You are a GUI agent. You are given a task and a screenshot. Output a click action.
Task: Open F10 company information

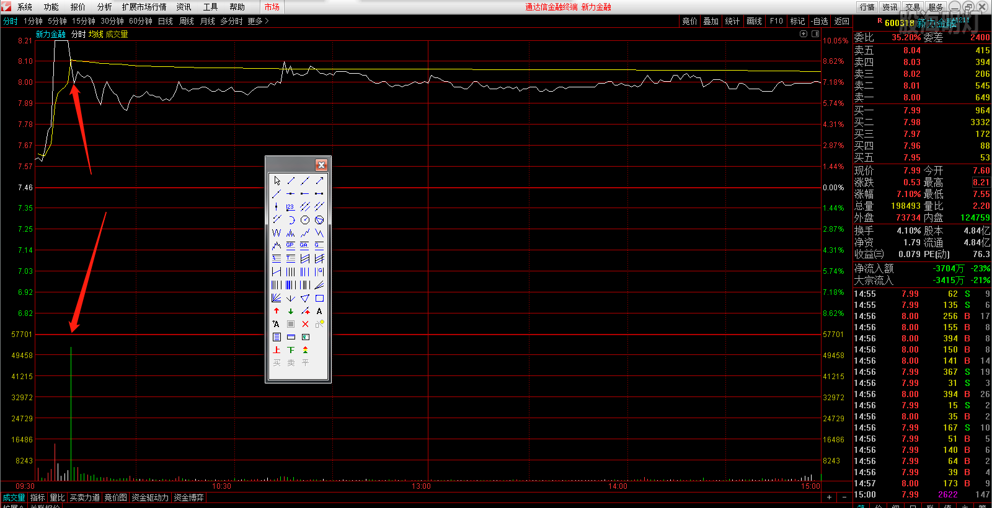point(776,21)
